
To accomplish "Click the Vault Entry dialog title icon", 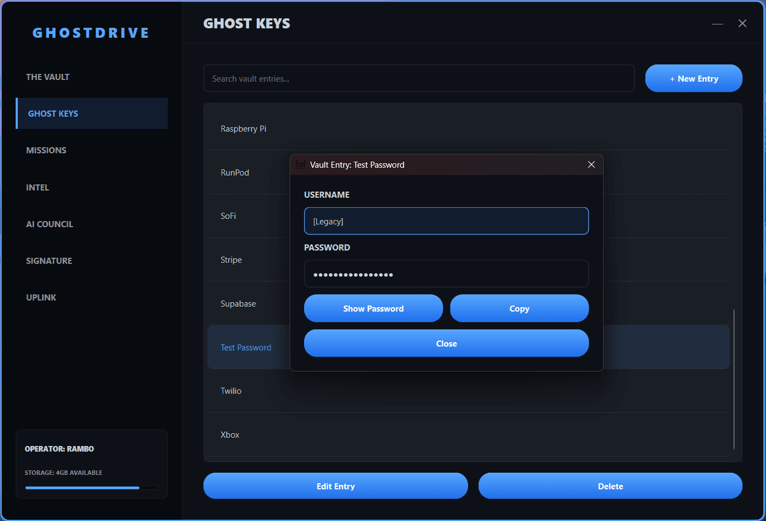I will click(301, 165).
